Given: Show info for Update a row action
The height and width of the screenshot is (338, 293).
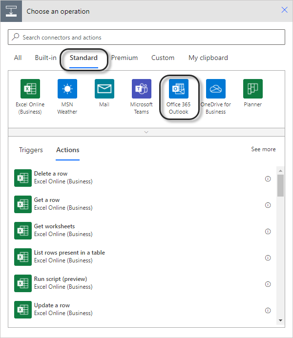Looking at the screenshot, I should [268, 310].
